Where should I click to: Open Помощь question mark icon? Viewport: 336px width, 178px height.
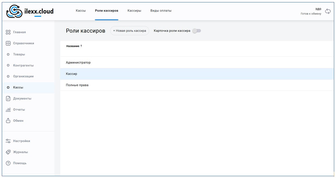coord(8,163)
